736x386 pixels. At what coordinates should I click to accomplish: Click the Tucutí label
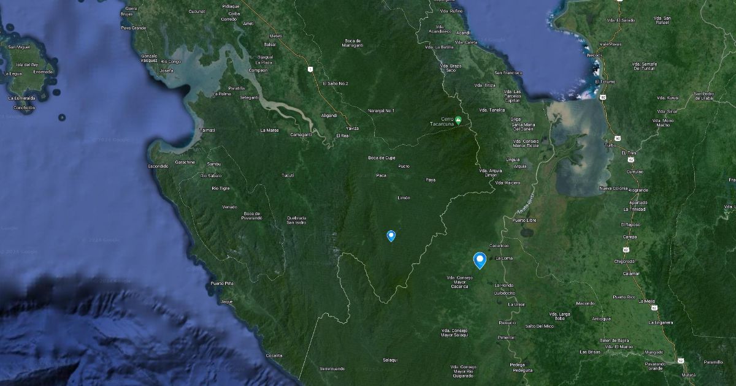coord(288,175)
